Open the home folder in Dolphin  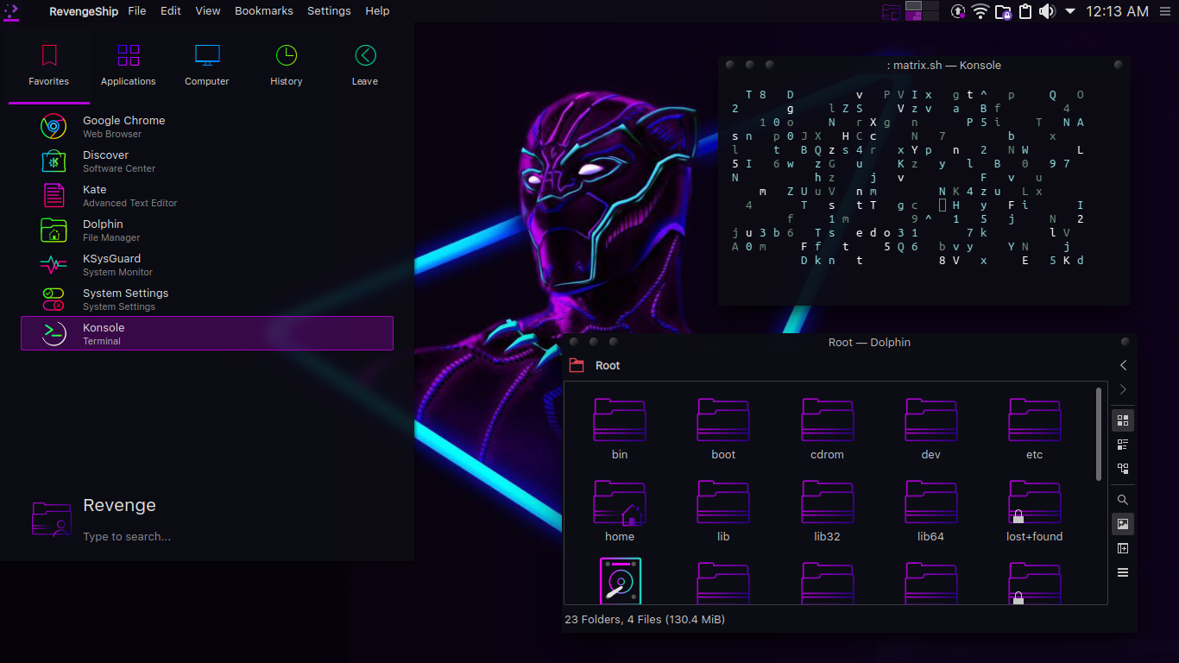point(620,511)
